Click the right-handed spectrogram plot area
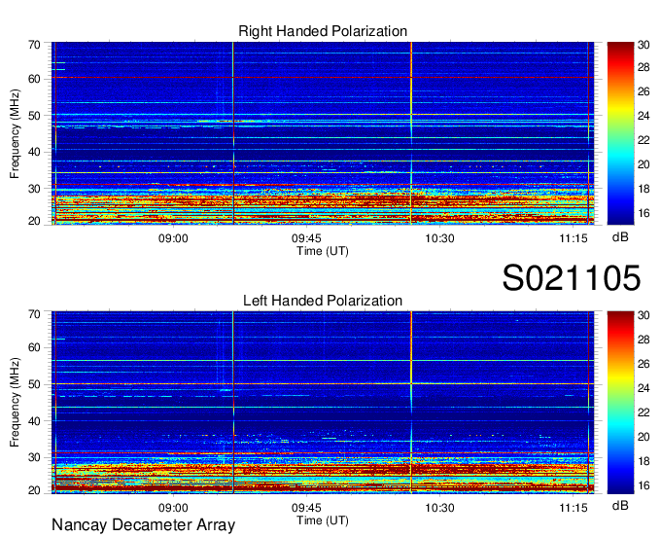The width and height of the screenshot is (661, 537). [323, 133]
